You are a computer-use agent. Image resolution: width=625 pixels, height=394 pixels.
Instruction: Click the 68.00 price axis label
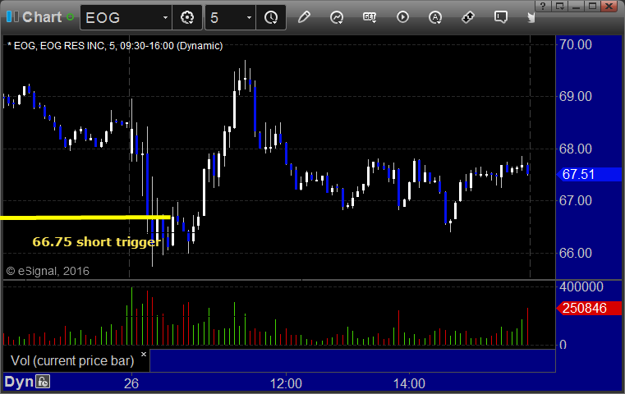point(575,149)
